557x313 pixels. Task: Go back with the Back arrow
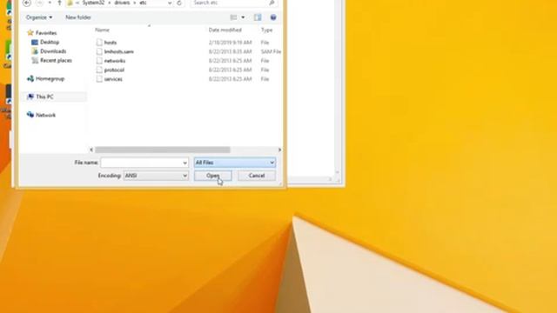[x=27, y=3]
